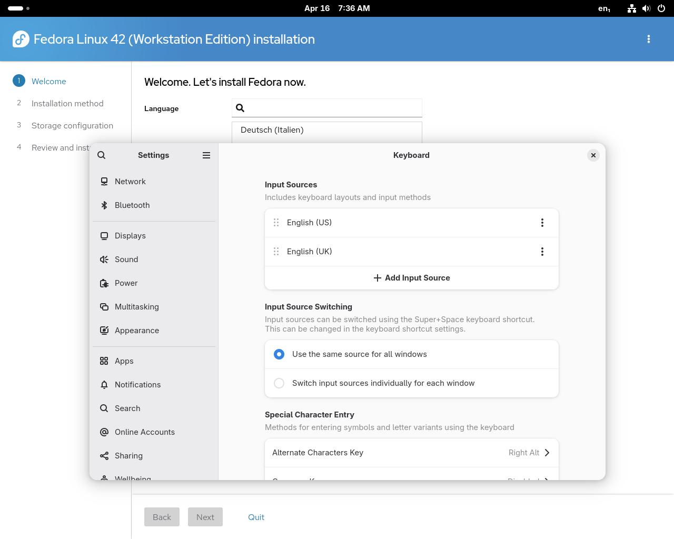Screen dimensions: 674x539
Task: Click the network status icon in top bar
Action: 632,8
